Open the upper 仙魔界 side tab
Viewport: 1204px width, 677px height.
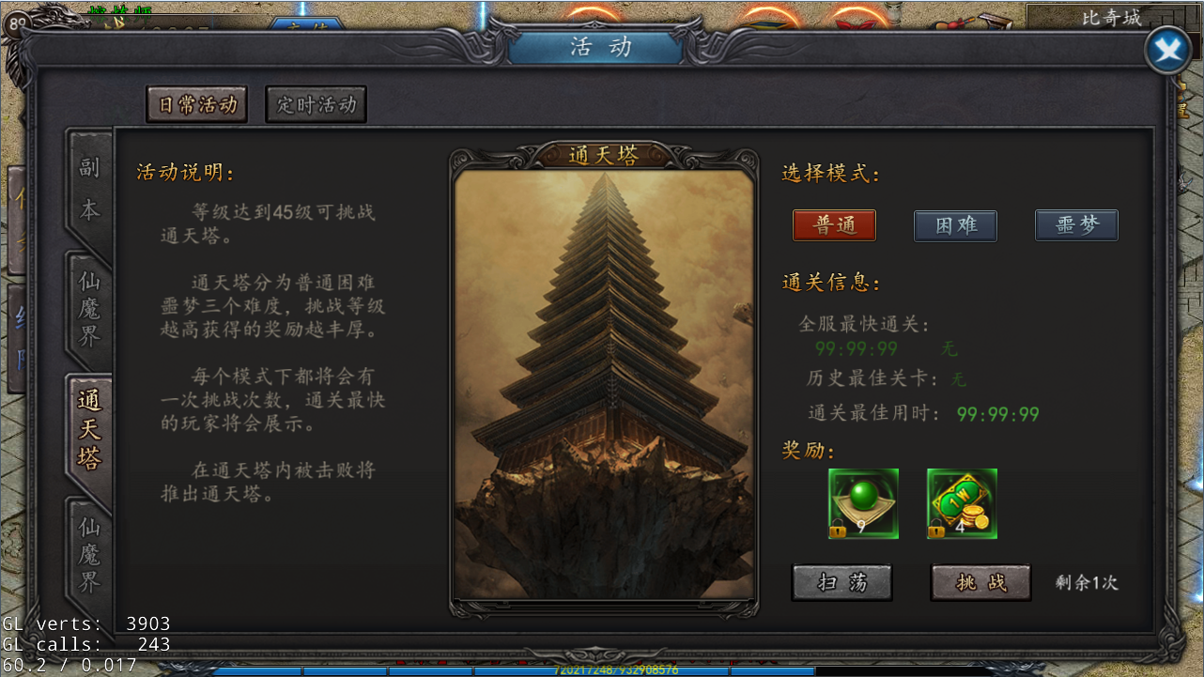89,309
